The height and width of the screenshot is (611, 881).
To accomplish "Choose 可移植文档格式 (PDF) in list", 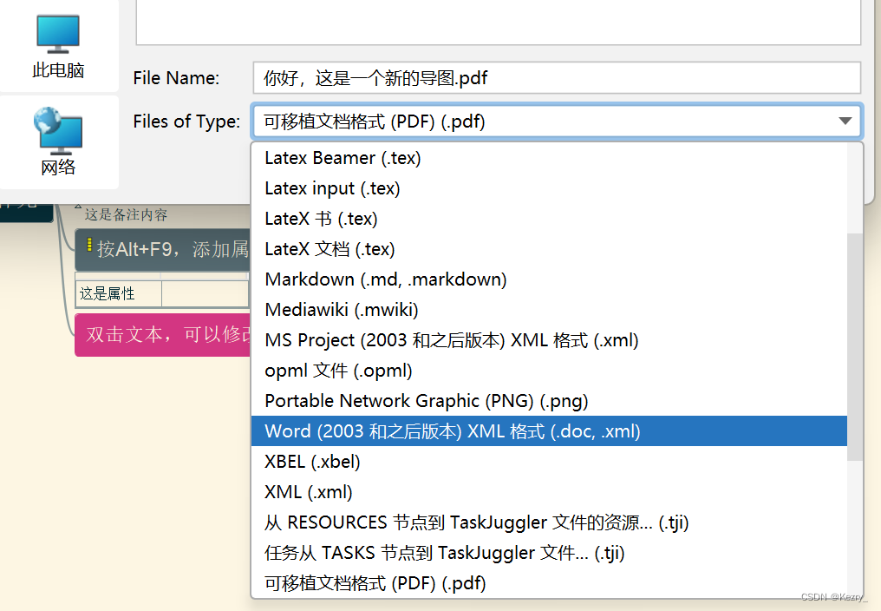I will (x=549, y=583).
